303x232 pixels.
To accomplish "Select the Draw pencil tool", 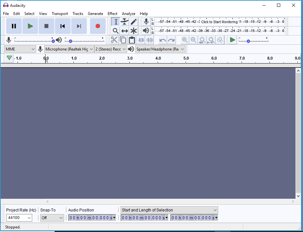I will [134, 22].
